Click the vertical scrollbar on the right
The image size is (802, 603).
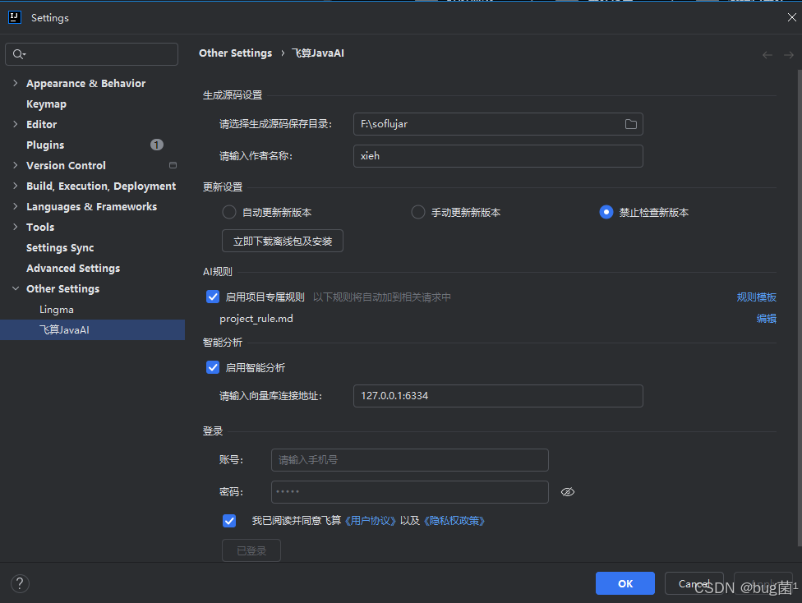799,307
